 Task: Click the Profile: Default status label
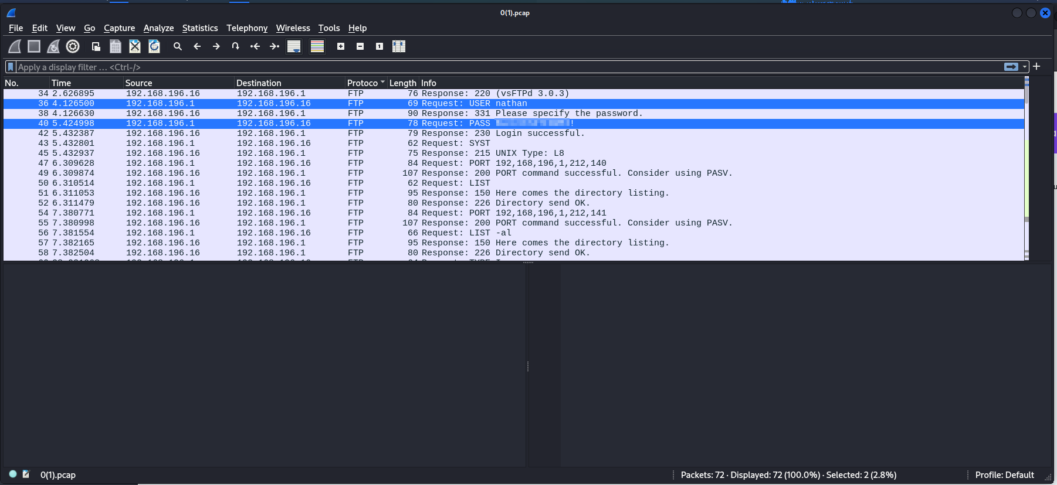tap(1004, 475)
